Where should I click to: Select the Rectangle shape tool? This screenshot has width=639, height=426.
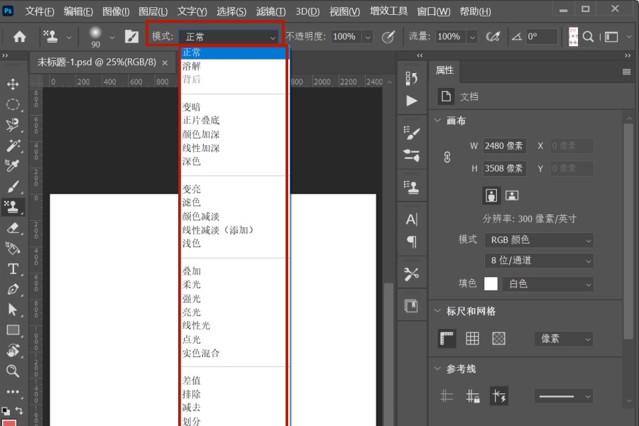tap(13, 329)
